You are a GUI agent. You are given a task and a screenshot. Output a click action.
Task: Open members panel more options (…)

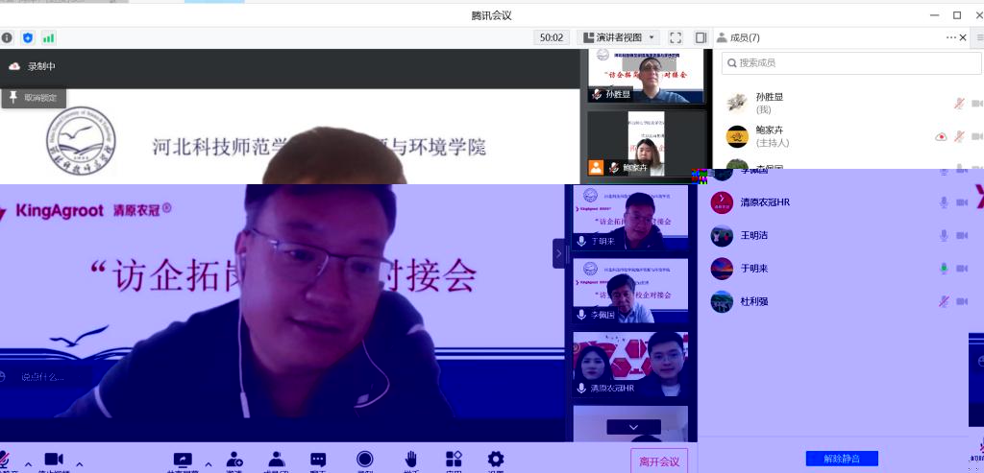coord(951,37)
